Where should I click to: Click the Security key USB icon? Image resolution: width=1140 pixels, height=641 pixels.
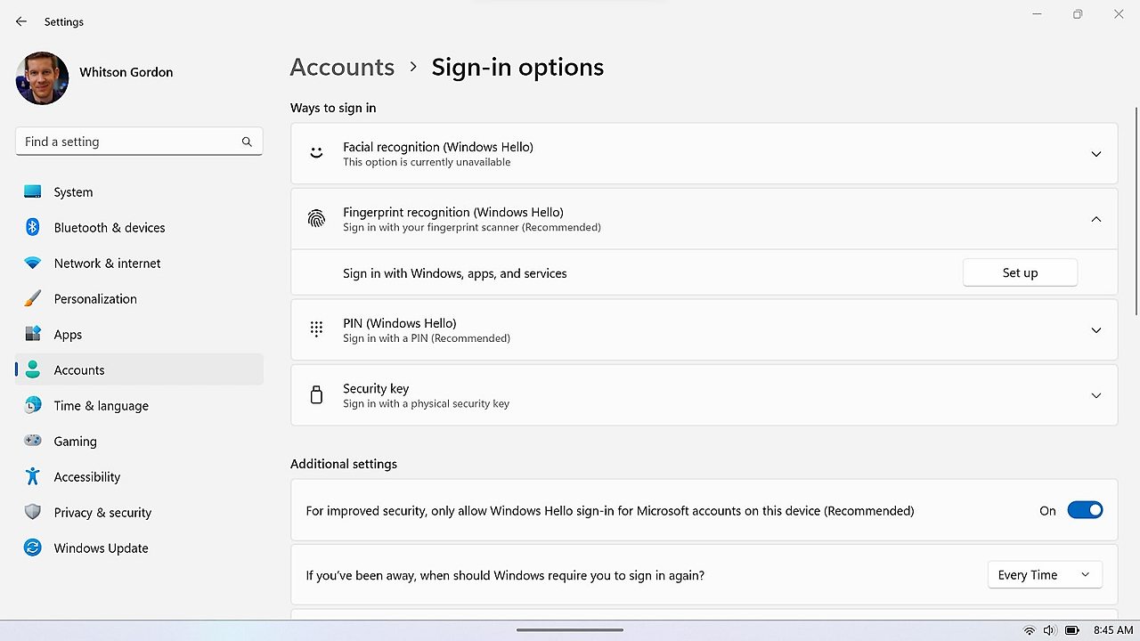click(x=316, y=395)
